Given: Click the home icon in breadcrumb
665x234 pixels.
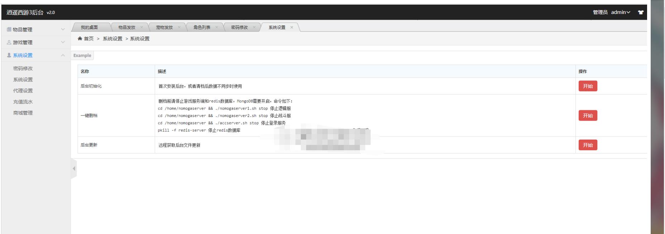Looking at the screenshot, I should (80, 39).
